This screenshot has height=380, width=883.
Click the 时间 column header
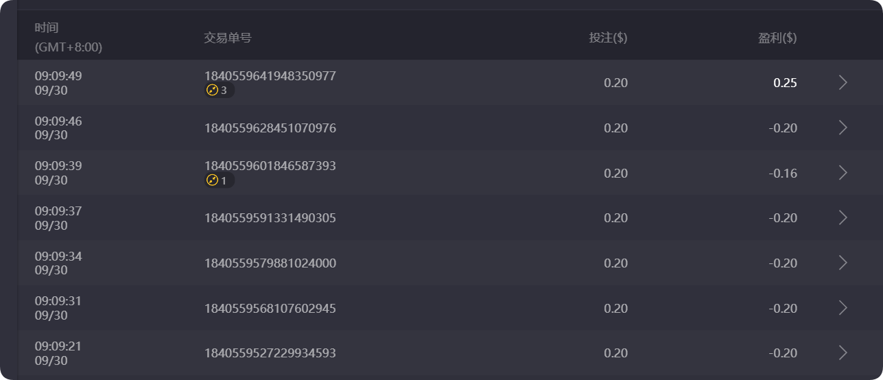click(x=47, y=28)
